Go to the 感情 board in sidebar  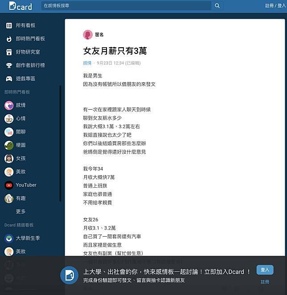[20, 106]
